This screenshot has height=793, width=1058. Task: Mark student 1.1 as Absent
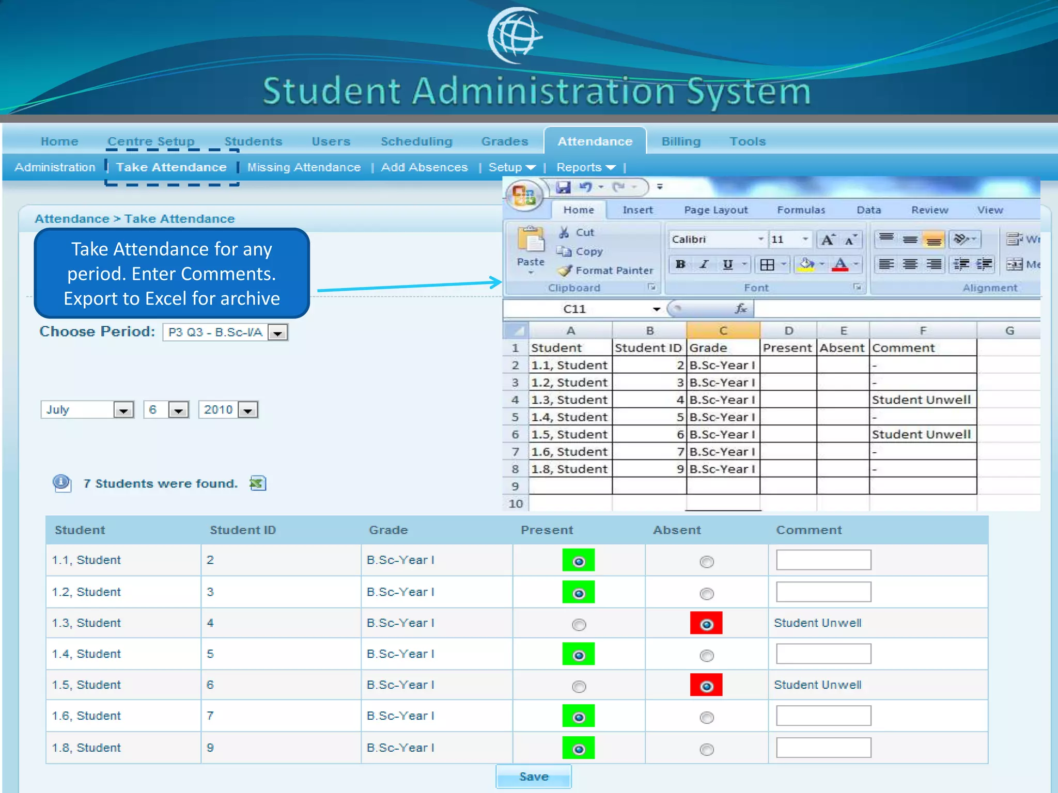[706, 561]
